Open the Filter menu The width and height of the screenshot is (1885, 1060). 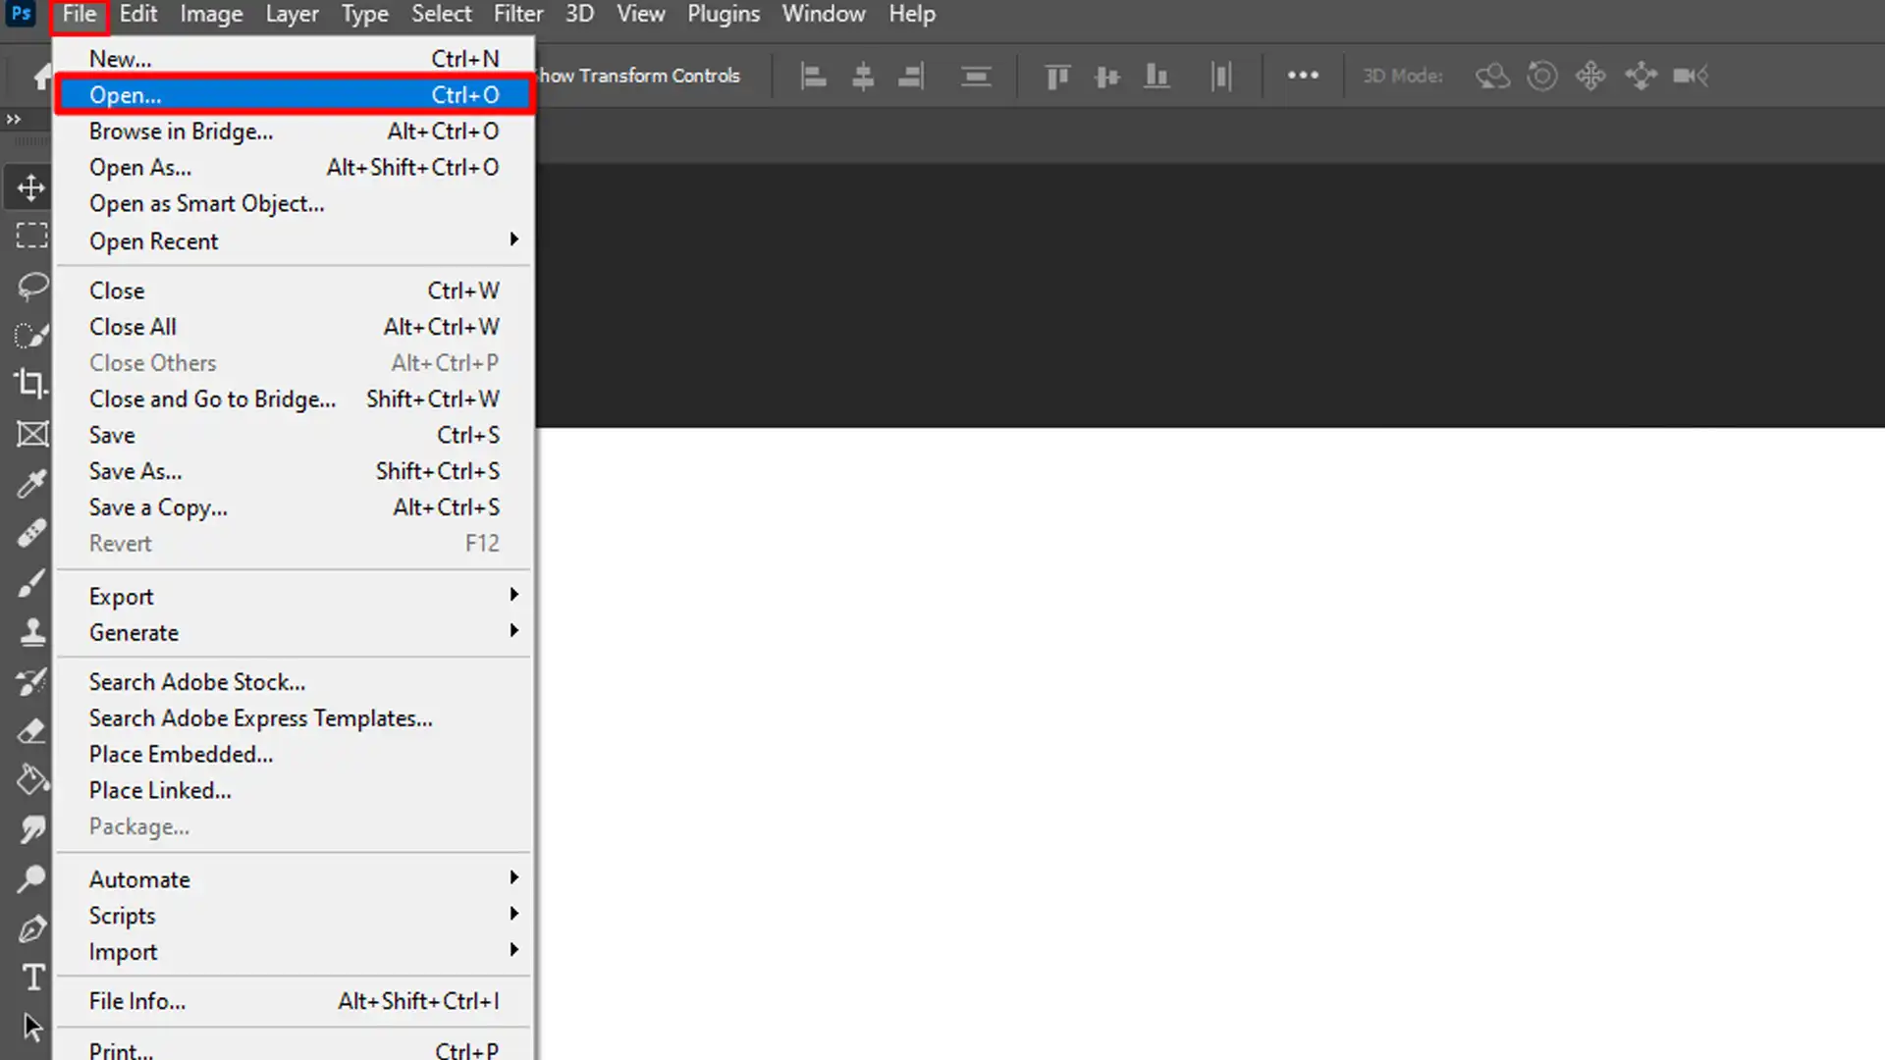[518, 15]
